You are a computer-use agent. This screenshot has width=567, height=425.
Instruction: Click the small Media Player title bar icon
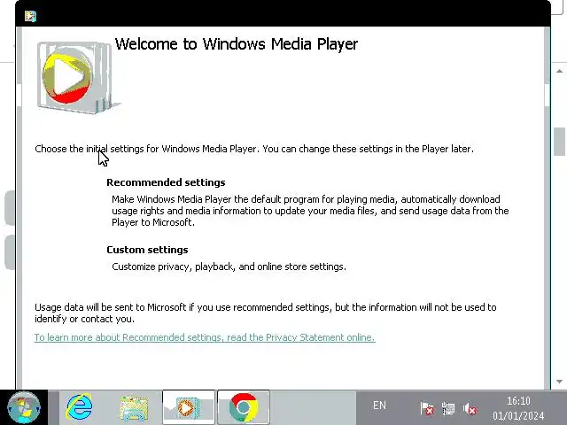tap(30, 16)
